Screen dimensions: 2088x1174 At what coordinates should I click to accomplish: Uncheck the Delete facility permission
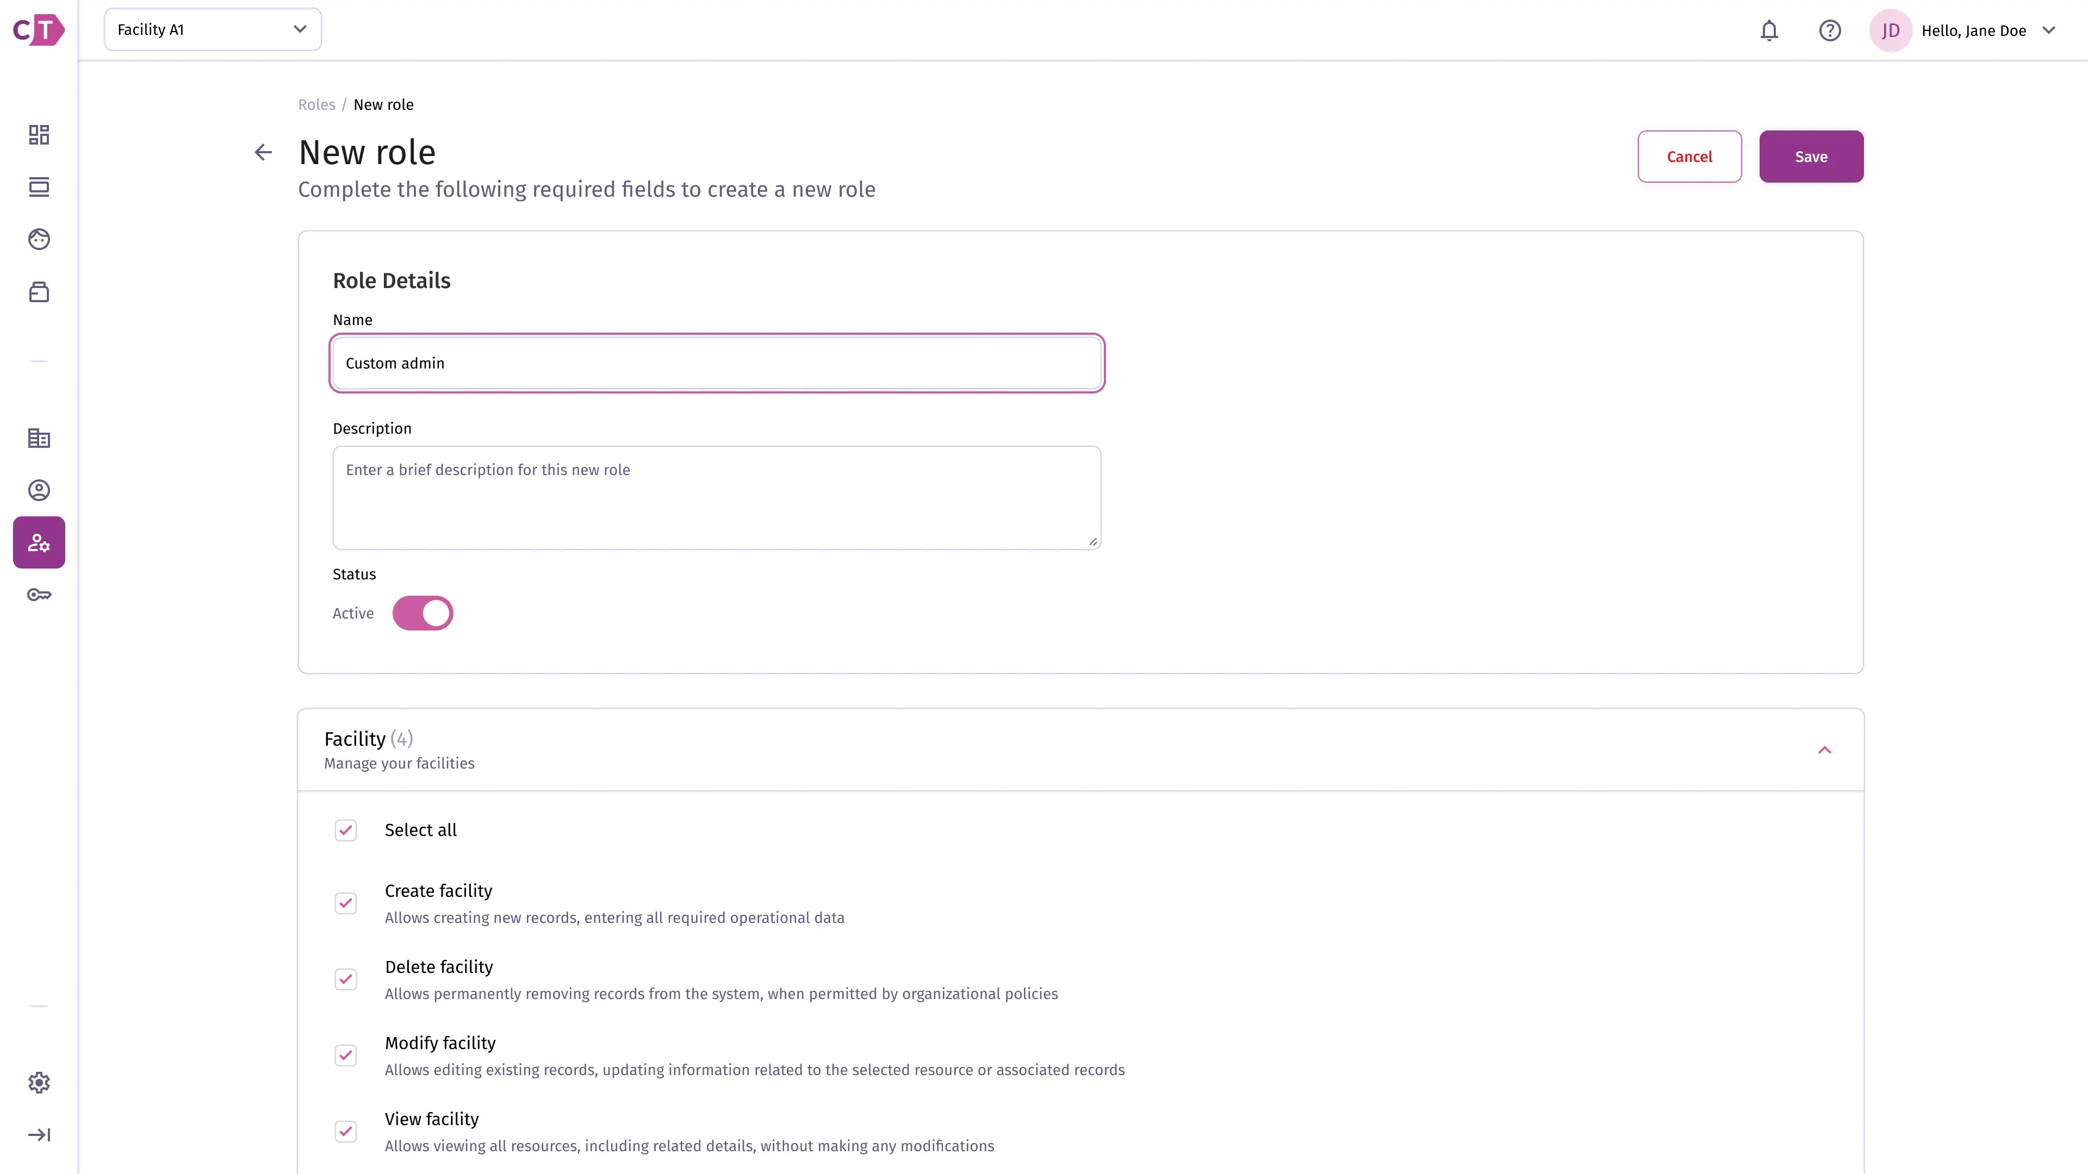click(346, 979)
